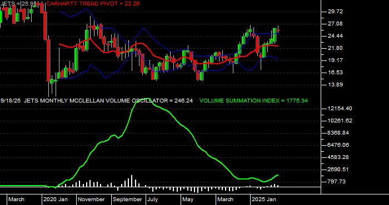
Task: Click the 24.44 price axis value
Action: click(335, 36)
